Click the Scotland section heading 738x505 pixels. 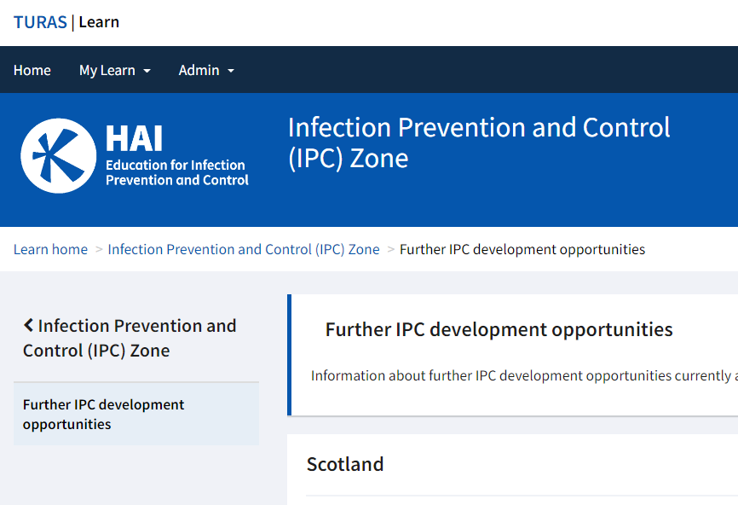point(345,464)
